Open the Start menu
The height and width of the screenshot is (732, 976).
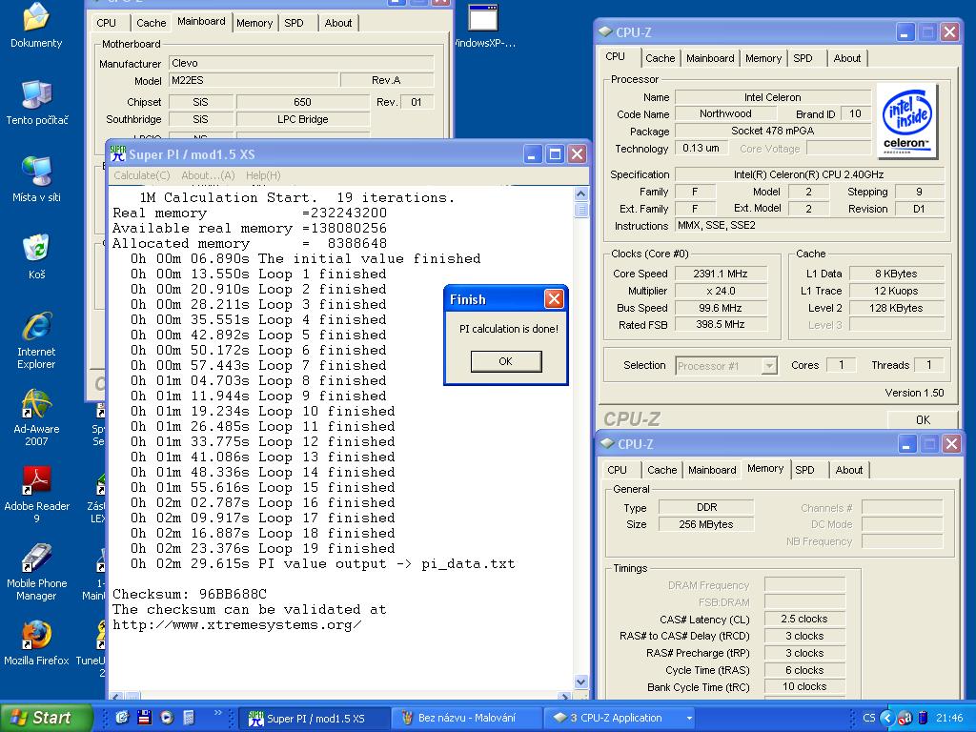pyautogui.click(x=46, y=718)
